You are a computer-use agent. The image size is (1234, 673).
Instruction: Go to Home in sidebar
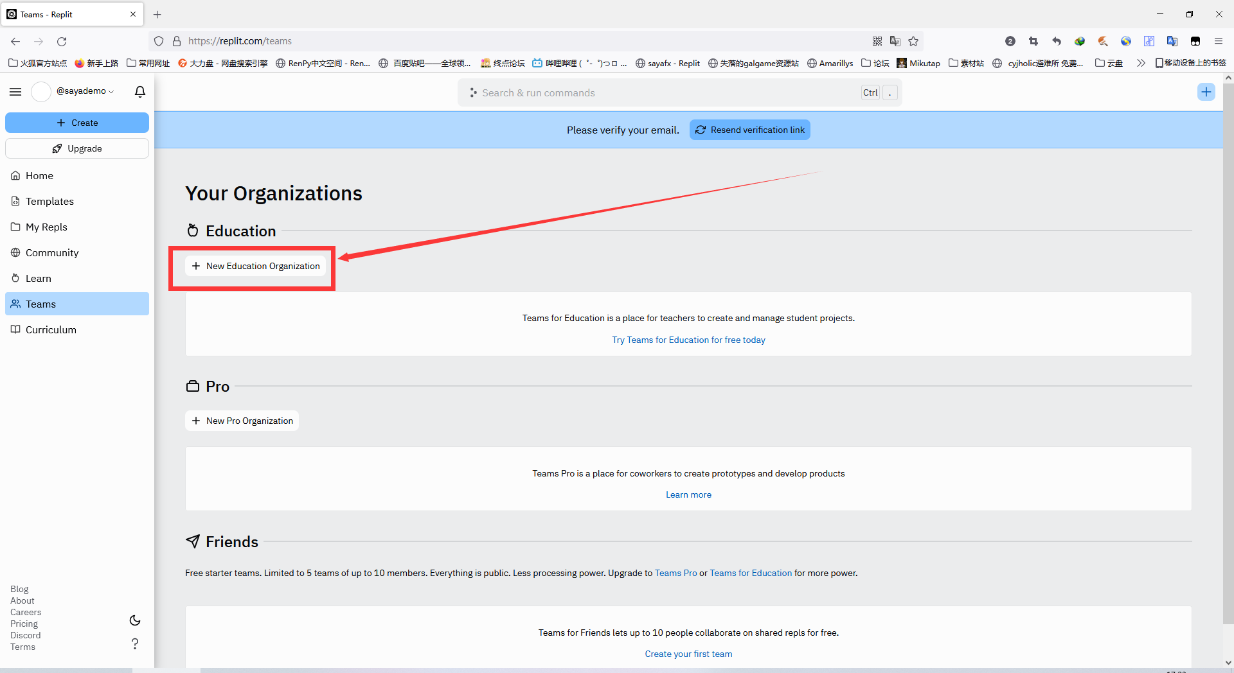77,175
